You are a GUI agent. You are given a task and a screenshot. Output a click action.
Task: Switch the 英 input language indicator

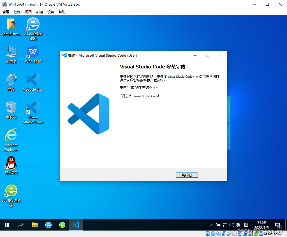click(238, 225)
